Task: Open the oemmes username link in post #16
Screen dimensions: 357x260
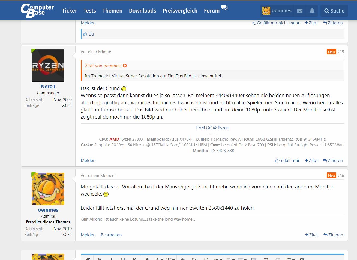Action: pyautogui.click(x=48, y=210)
